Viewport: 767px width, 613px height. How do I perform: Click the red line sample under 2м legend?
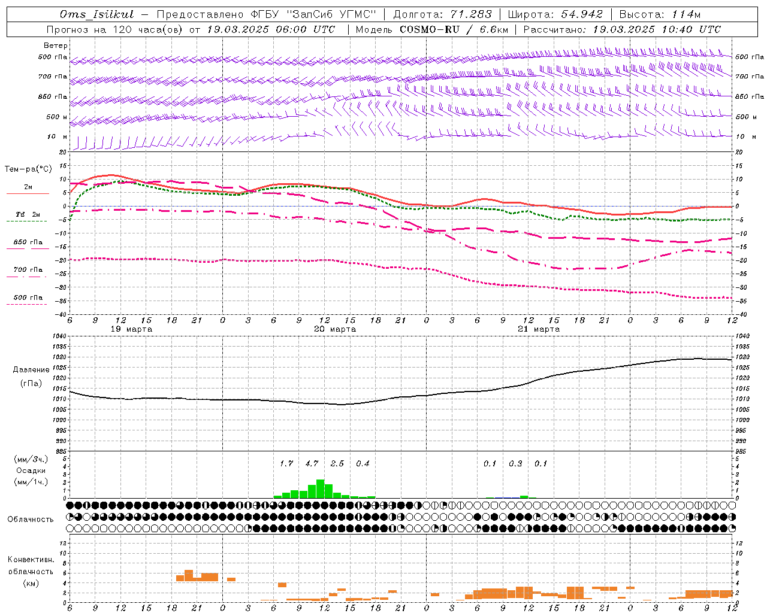(x=28, y=194)
